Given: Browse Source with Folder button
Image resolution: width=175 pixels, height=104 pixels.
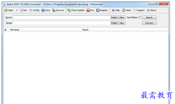Looking at the screenshot, I should point(114,17).
